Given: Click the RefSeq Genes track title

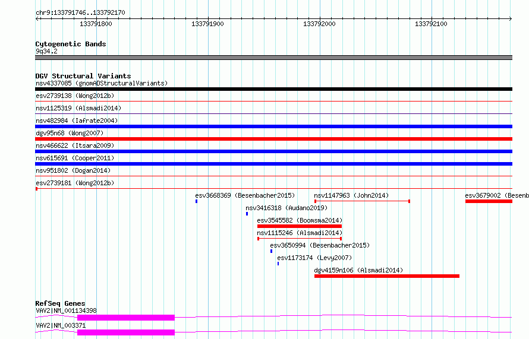Looking at the screenshot, I should [60, 303].
